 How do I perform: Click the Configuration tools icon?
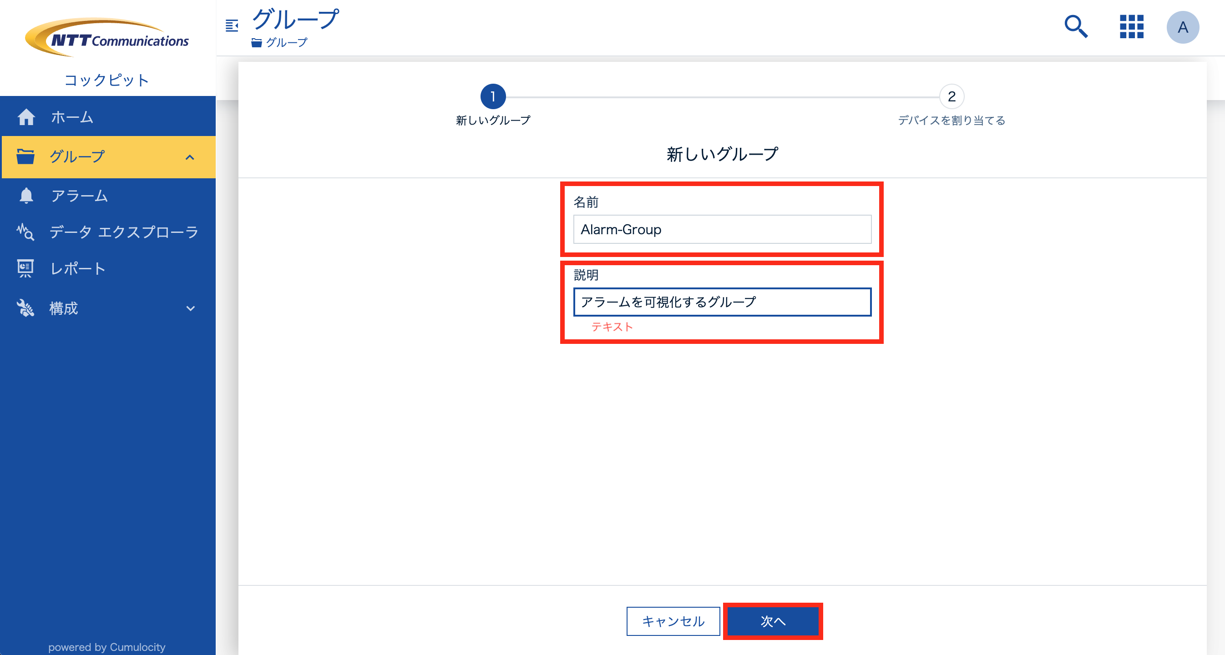click(25, 308)
